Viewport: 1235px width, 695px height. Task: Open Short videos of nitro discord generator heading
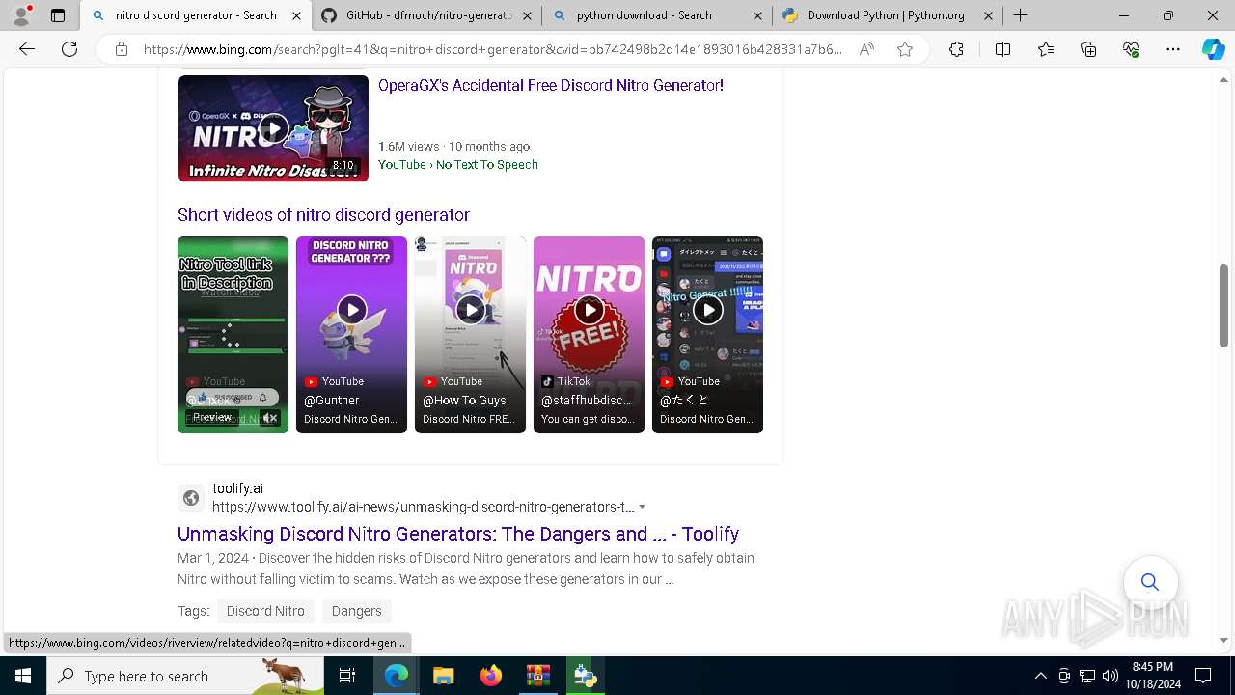(x=323, y=214)
